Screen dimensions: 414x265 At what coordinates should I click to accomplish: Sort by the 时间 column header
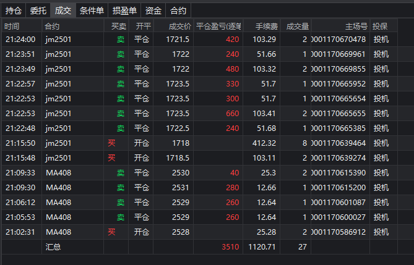click(x=12, y=27)
